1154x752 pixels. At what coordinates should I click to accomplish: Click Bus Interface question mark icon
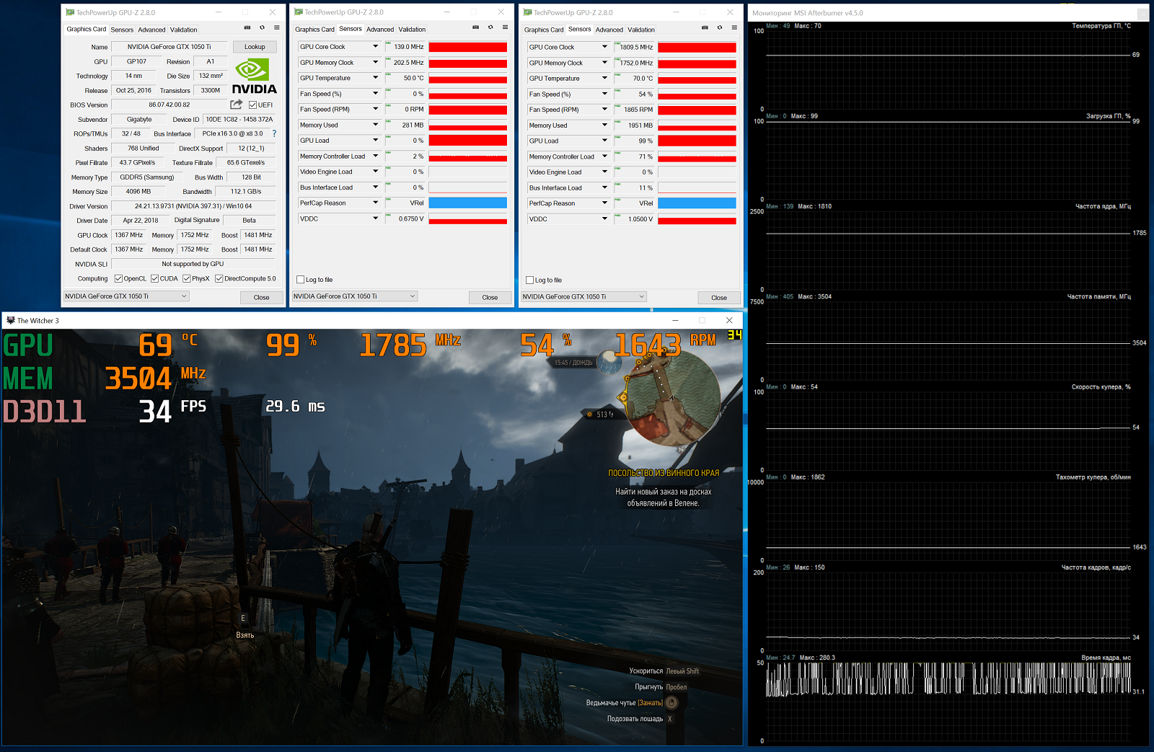[274, 133]
